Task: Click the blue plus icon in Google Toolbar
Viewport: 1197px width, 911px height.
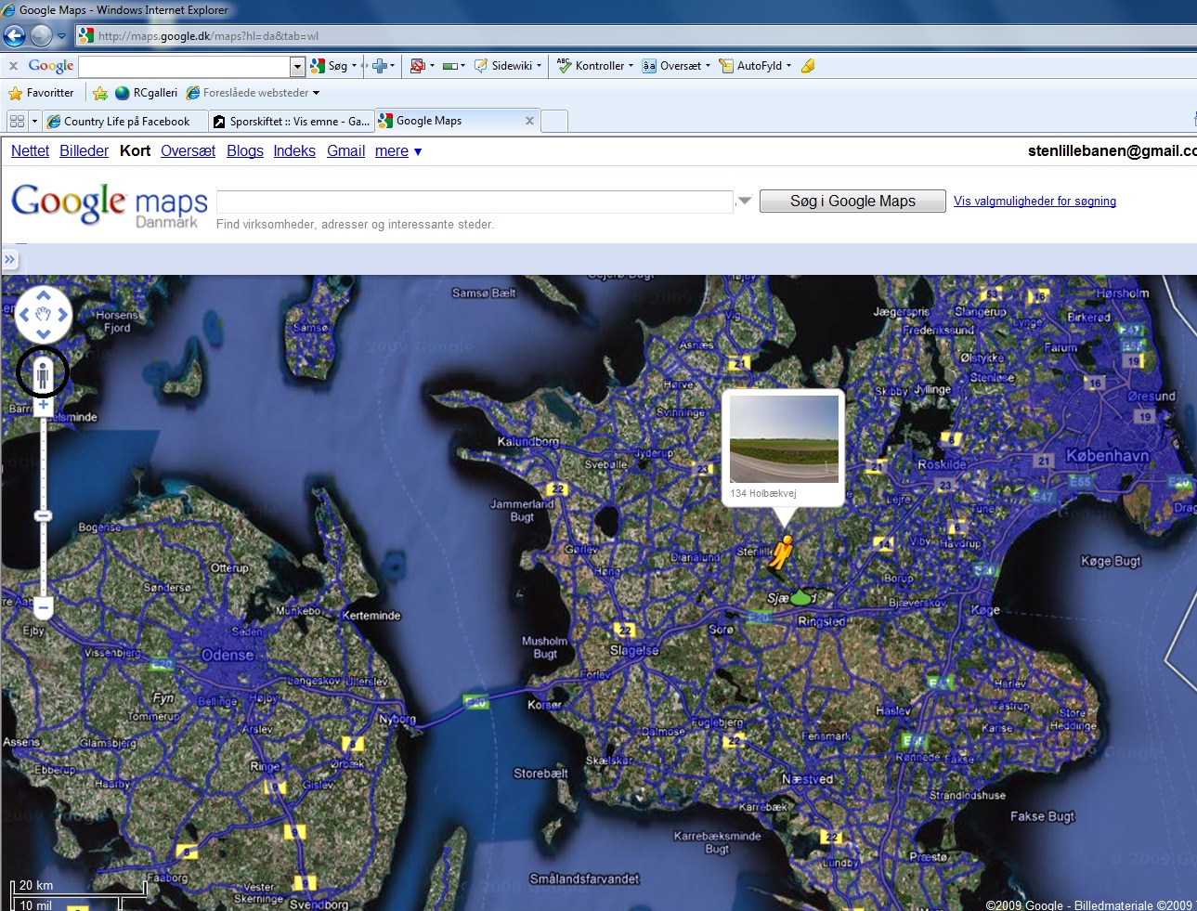Action: pos(380,66)
